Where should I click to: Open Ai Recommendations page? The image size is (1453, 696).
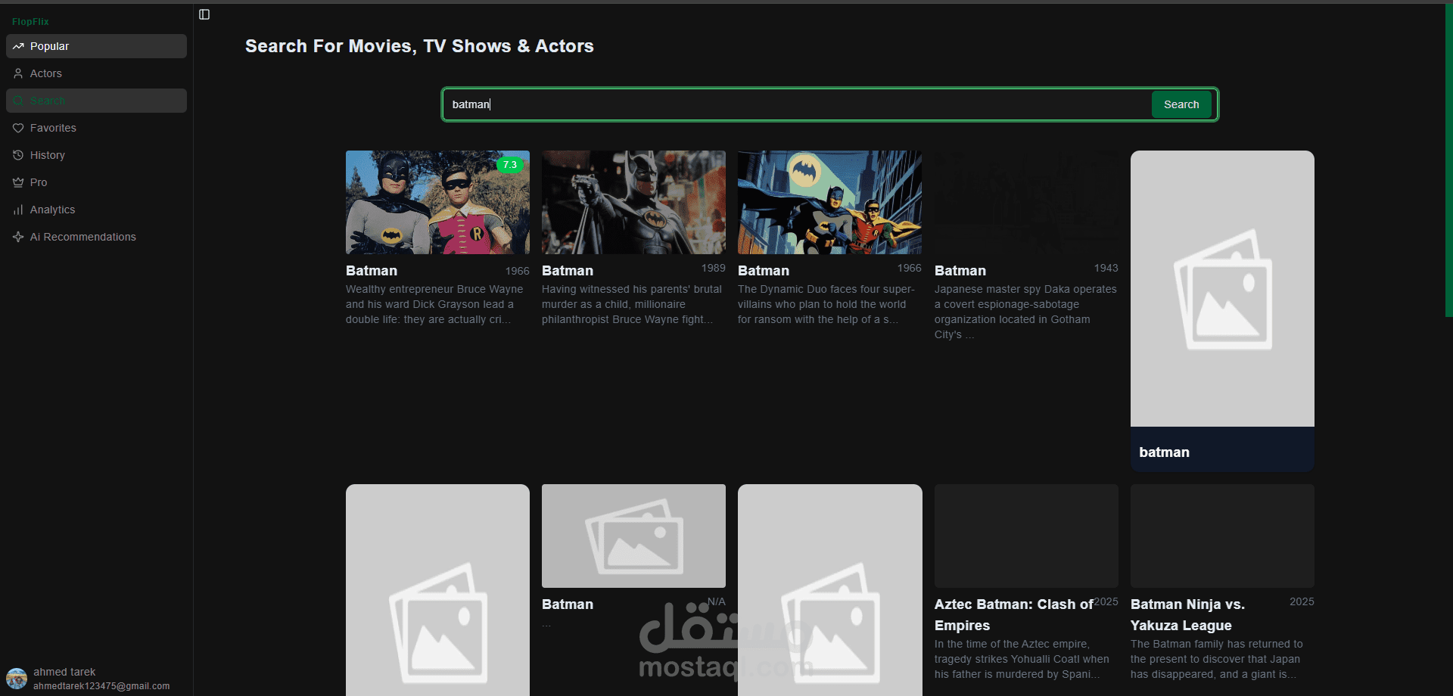96,237
